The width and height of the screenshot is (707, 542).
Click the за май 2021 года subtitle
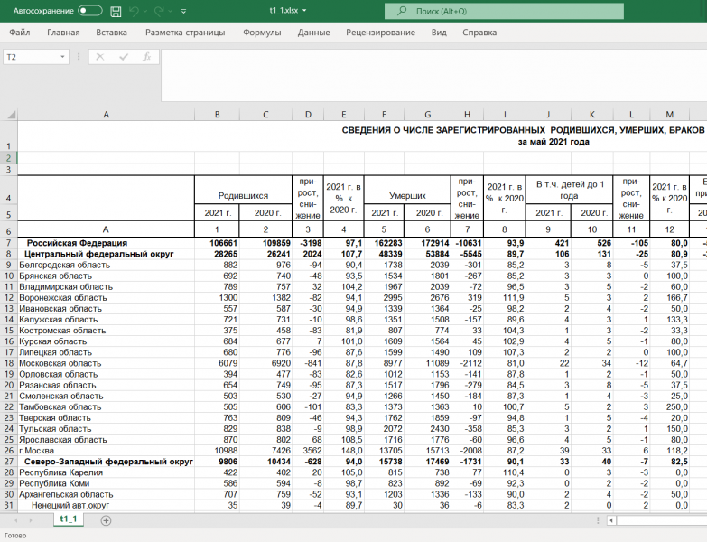[554, 142]
